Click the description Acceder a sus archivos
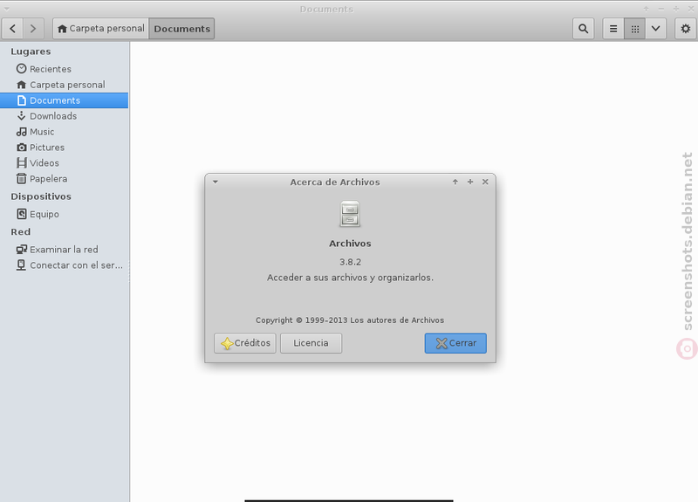 (350, 278)
